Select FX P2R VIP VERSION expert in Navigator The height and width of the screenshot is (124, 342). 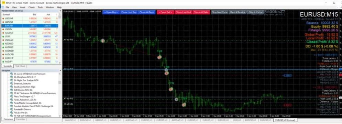coord(32,116)
